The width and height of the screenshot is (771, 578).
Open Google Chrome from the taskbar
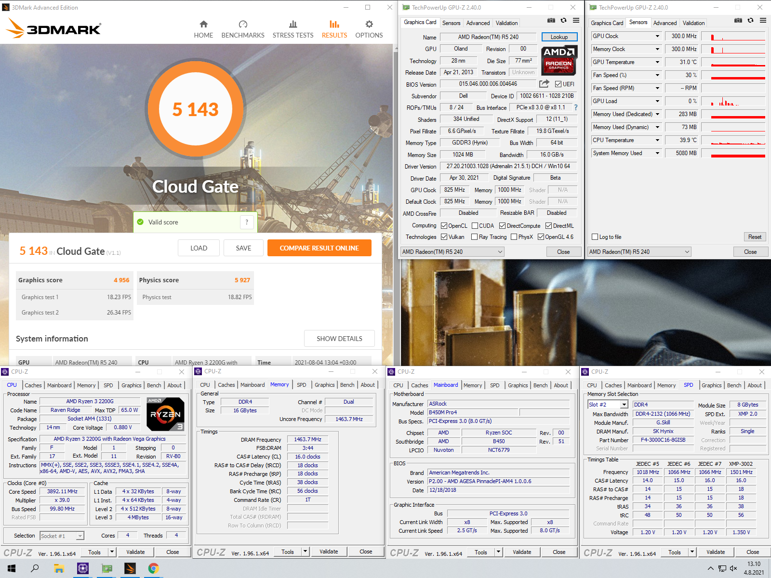point(153,568)
